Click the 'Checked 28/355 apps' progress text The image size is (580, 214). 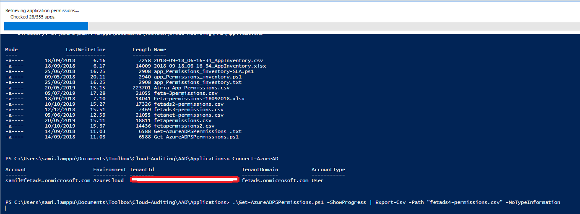coord(33,17)
